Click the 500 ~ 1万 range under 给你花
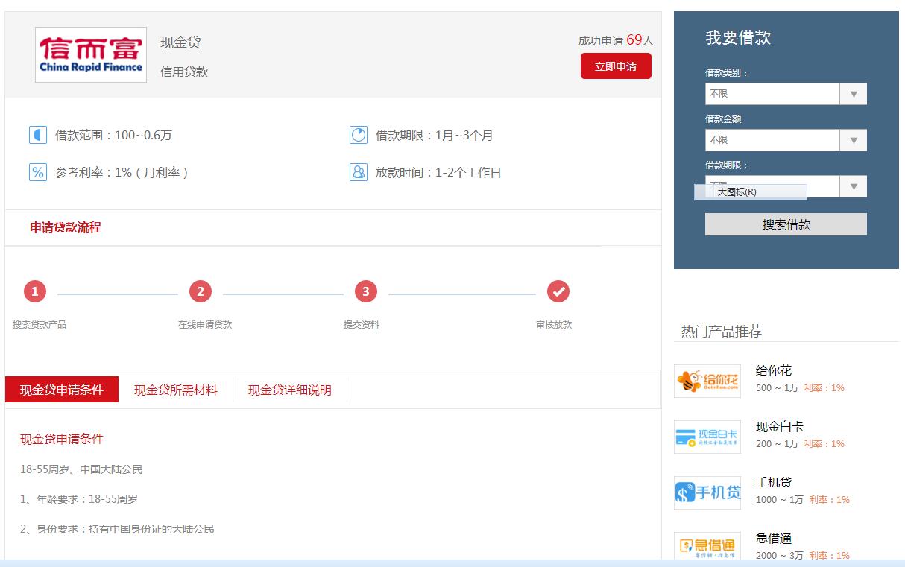Screen dimensions: 905x567 [x=777, y=387]
